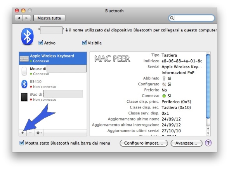Click the Periferico (0x5) value

click(x=176, y=102)
